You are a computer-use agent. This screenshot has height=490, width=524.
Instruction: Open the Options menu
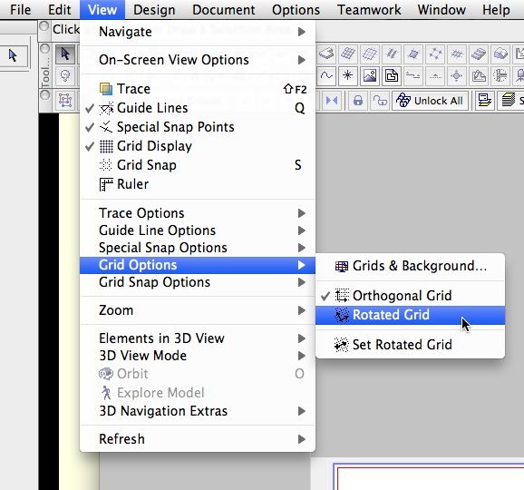click(x=296, y=10)
